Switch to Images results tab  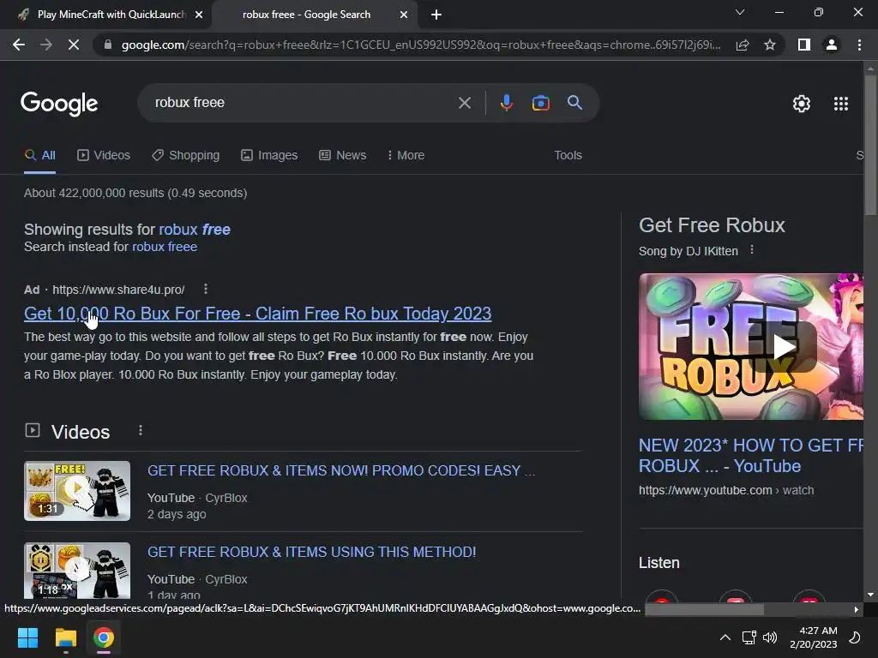[268, 156]
